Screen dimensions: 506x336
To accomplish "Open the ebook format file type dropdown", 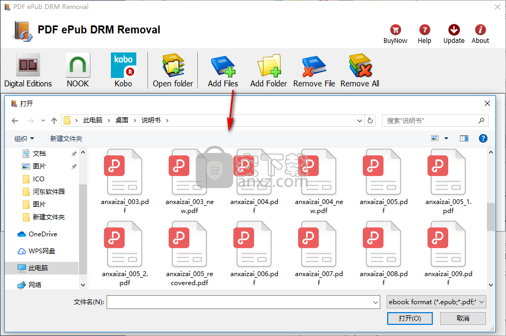I will (437, 302).
